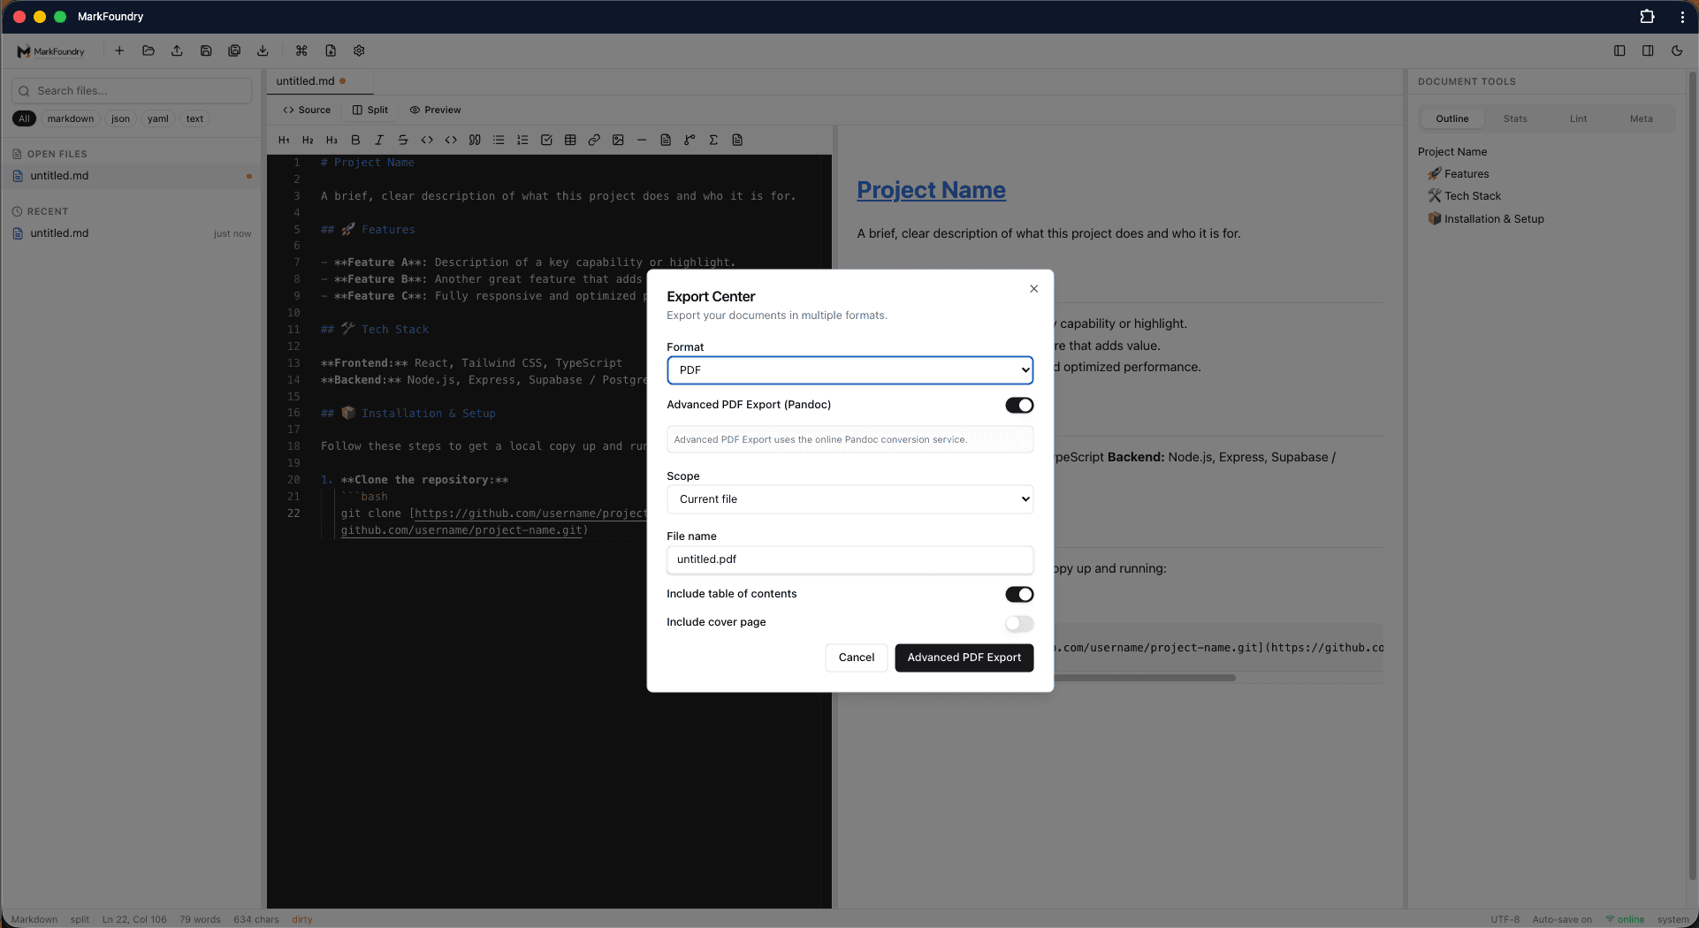Apply bold formatting in editor toolbar
The height and width of the screenshot is (928, 1699).
(x=355, y=140)
